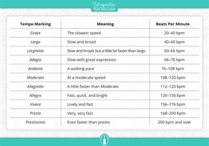Screen dimensions: 209x146
Task: Click the Online Violin Lessons banner
Action: pos(104,10)
